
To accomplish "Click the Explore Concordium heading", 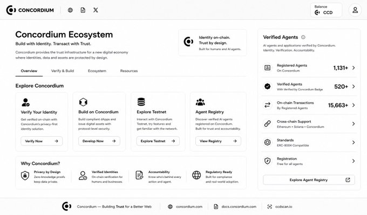I will click(x=39, y=86).
